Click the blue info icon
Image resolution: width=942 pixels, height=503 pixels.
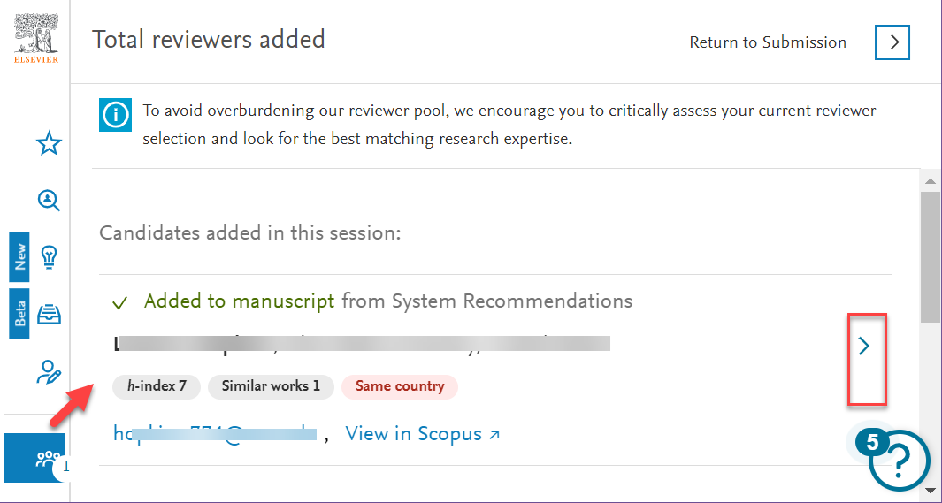coord(115,115)
